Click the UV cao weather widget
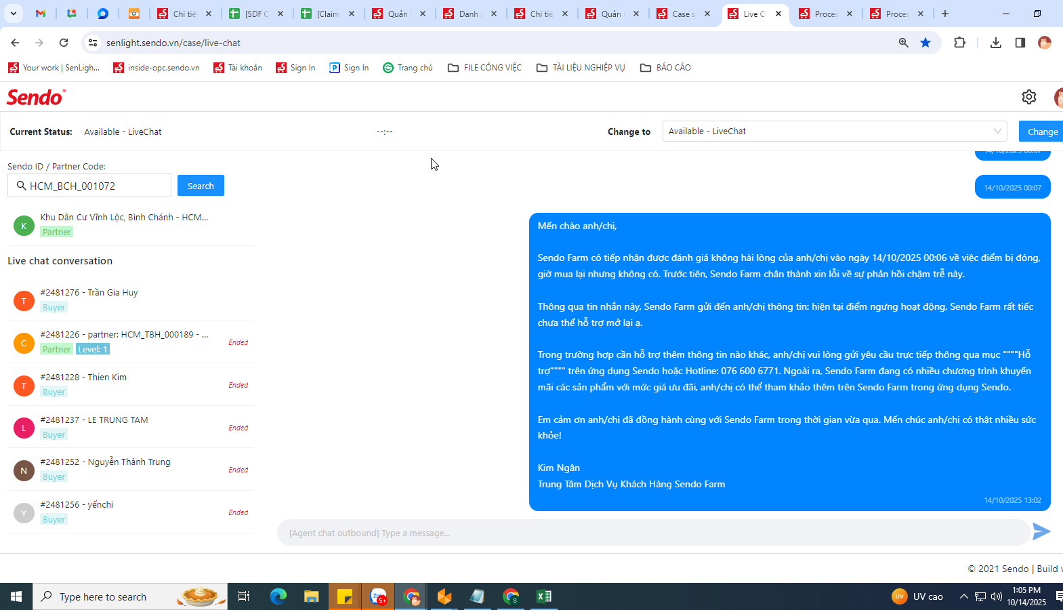The image size is (1063, 610). [917, 596]
